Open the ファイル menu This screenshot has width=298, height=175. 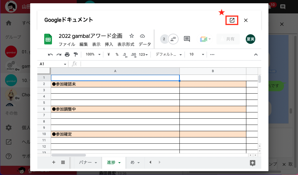(x=67, y=44)
